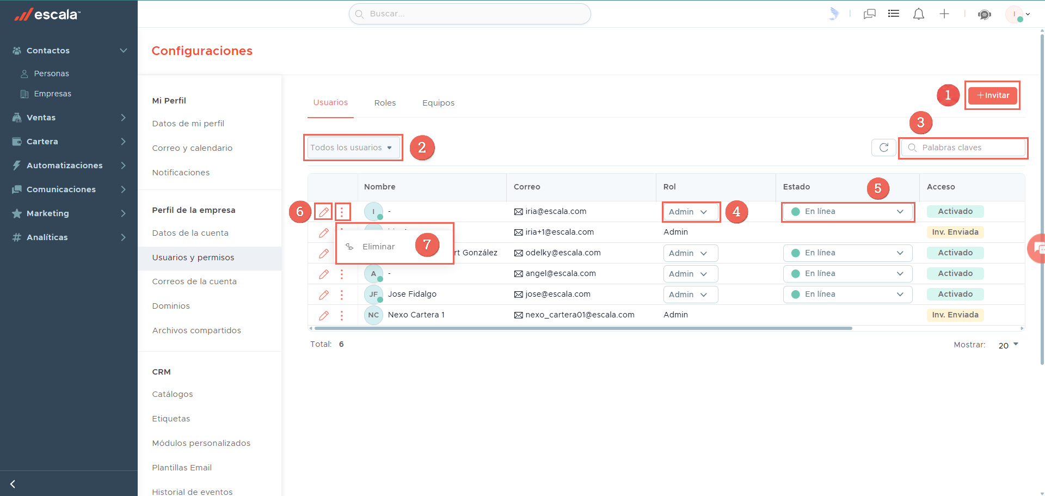This screenshot has width=1045, height=496.
Task: Click the Palabras claves search field
Action: [963, 148]
